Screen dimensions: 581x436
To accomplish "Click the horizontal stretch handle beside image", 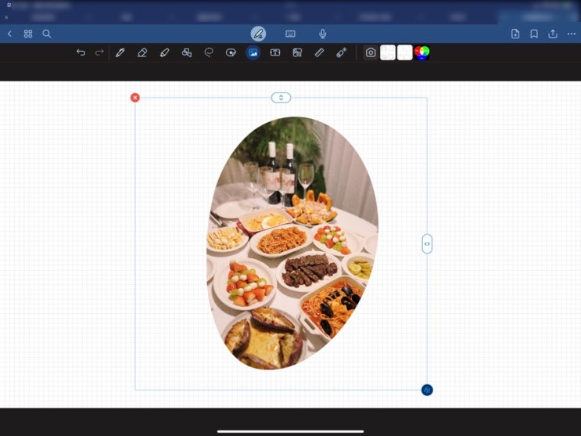I will (427, 243).
